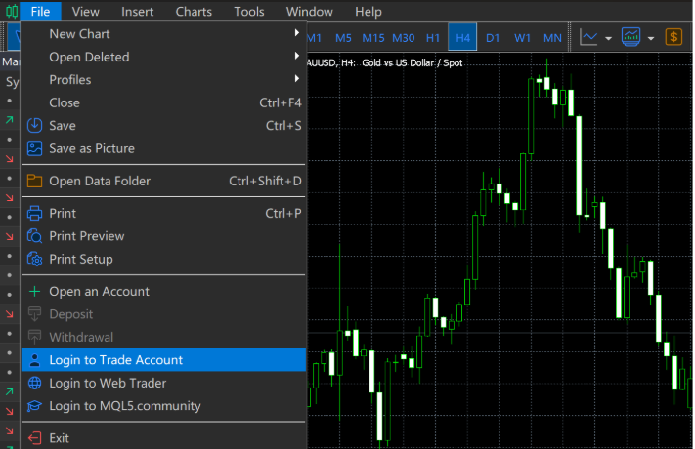The image size is (695, 449).
Task: Open dropdown arrow beside indicators icon
Action: tap(651, 38)
